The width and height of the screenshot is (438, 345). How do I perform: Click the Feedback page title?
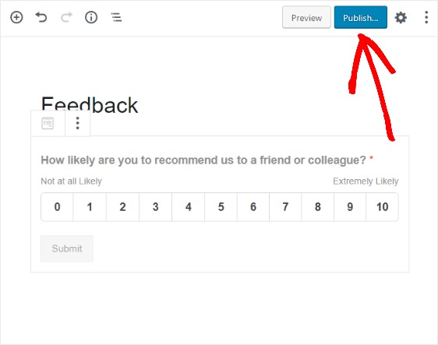point(90,104)
